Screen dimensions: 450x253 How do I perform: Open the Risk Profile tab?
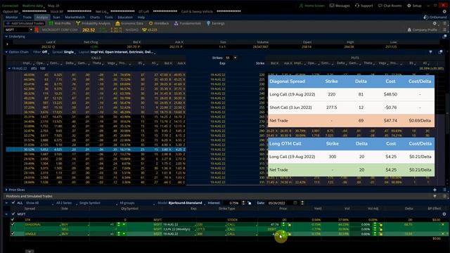coord(60,23)
